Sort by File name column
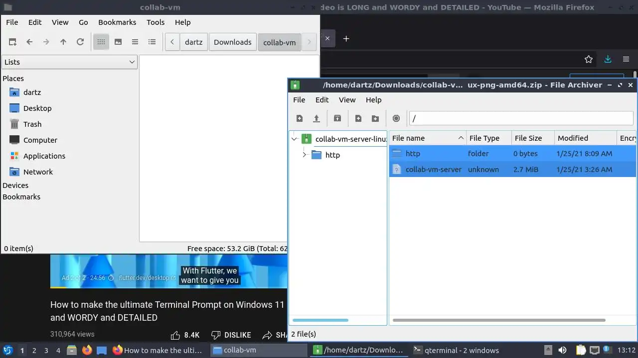The height and width of the screenshot is (358, 638). click(x=428, y=138)
